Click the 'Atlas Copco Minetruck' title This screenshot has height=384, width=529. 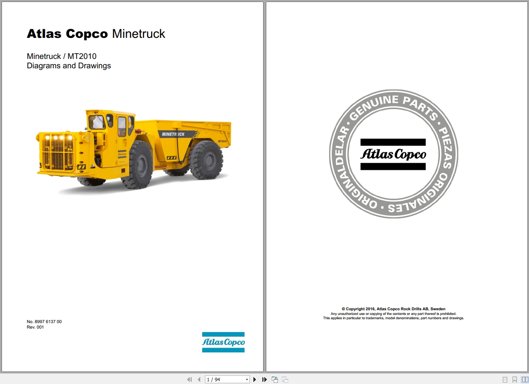coord(96,34)
